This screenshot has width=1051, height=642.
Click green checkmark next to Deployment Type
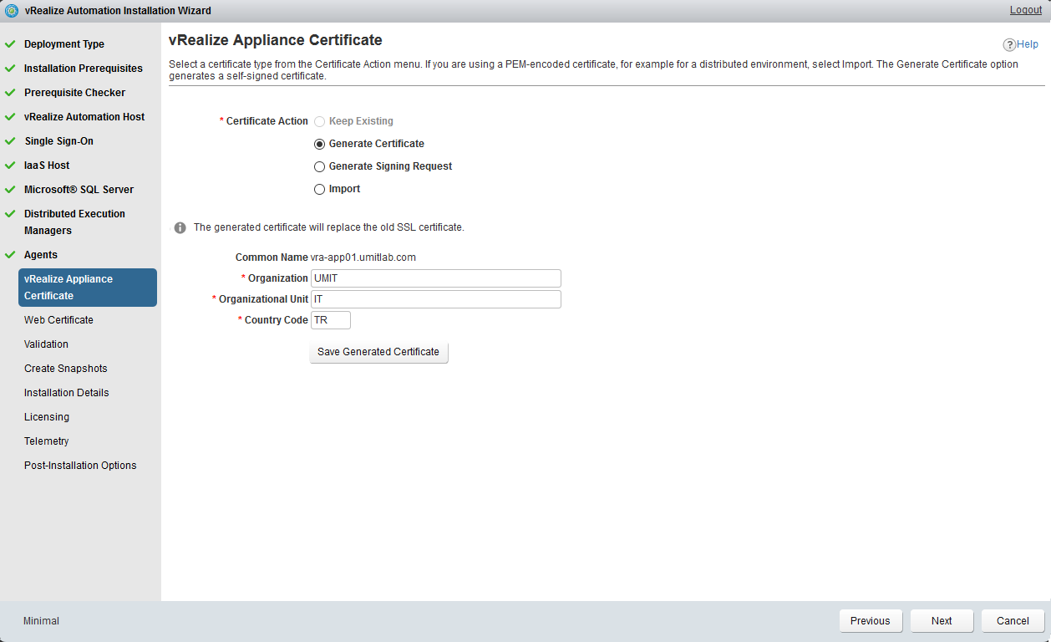10,44
